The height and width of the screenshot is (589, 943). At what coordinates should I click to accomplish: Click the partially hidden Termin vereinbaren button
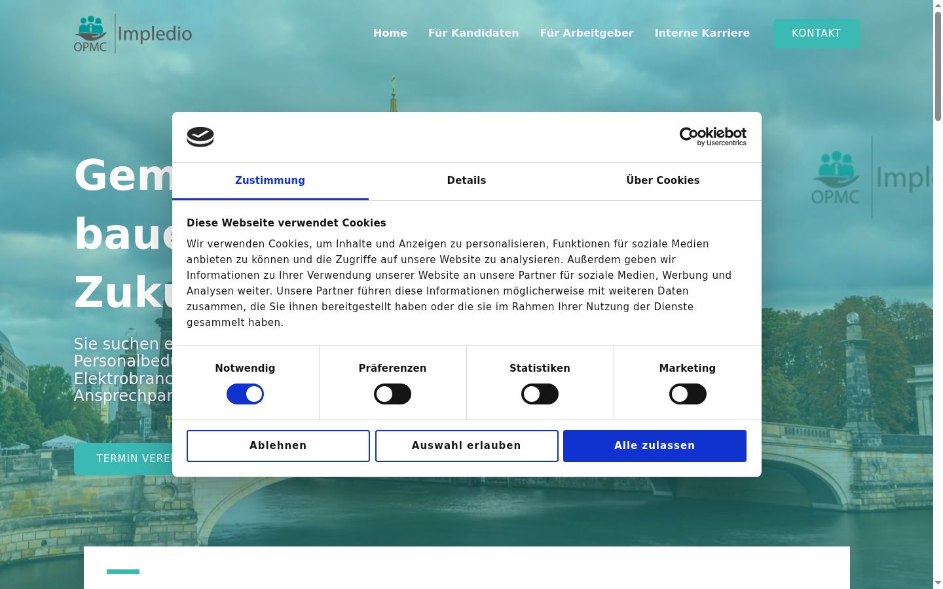123,459
